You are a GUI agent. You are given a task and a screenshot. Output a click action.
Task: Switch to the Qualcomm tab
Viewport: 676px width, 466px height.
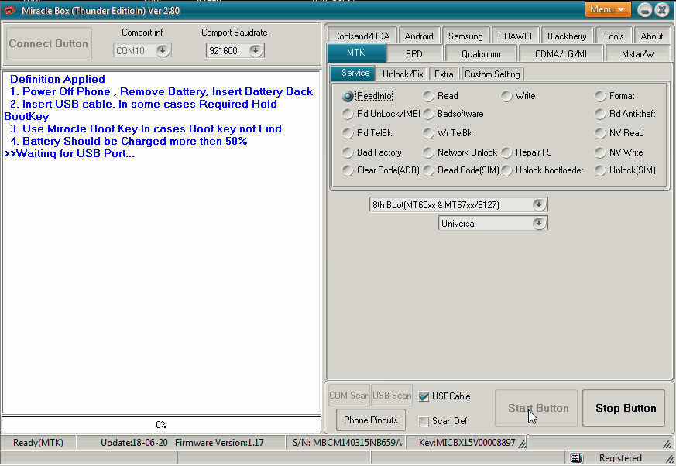(x=481, y=54)
